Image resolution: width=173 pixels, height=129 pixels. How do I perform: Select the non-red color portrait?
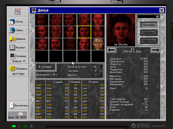pos(98,44)
